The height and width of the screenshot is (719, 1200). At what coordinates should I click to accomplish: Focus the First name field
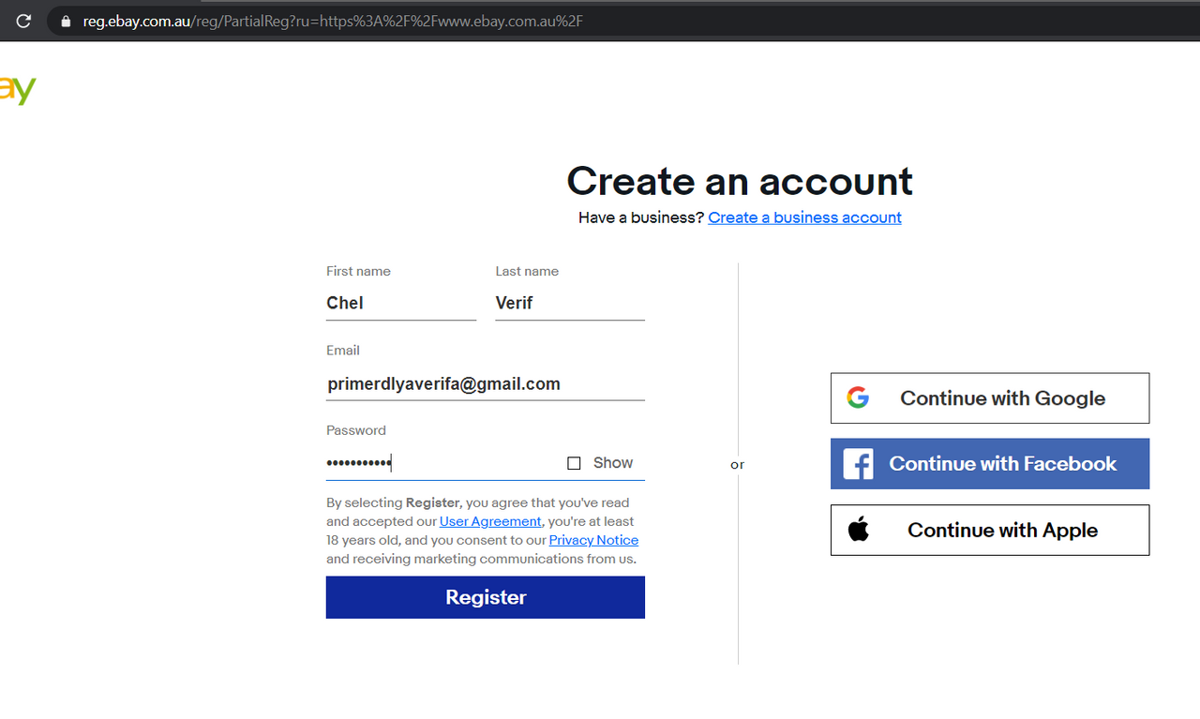coord(400,303)
